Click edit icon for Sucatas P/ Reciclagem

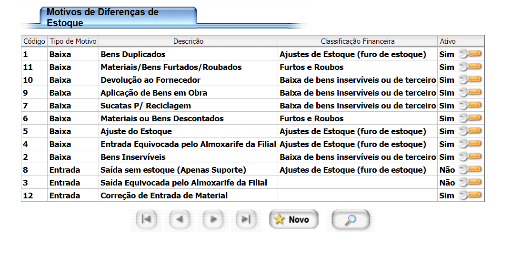tap(471, 105)
